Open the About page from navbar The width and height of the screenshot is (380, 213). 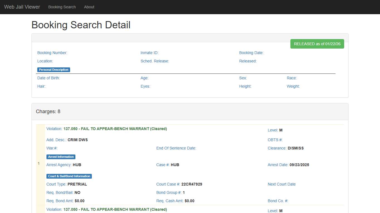89,7
